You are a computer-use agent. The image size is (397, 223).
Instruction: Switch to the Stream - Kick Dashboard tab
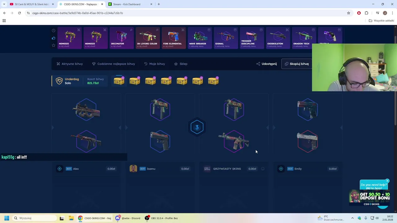click(x=130, y=4)
